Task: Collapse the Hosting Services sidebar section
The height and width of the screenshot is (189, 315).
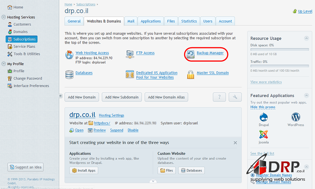Action: [x=4, y=17]
